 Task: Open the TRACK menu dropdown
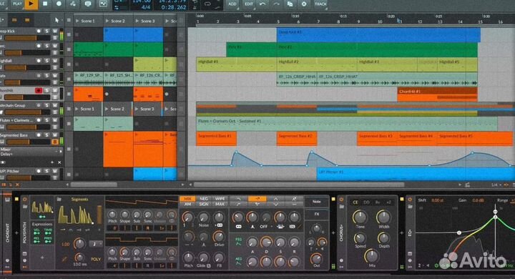pos(320,4)
